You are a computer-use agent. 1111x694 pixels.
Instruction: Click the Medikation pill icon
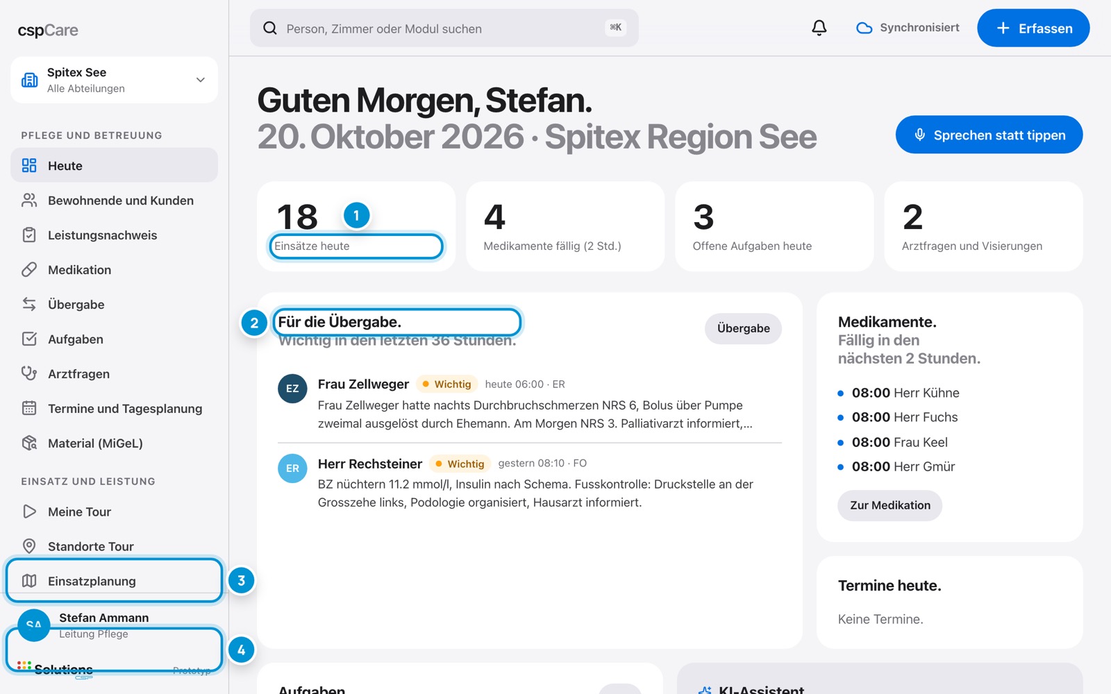point(29,269)
